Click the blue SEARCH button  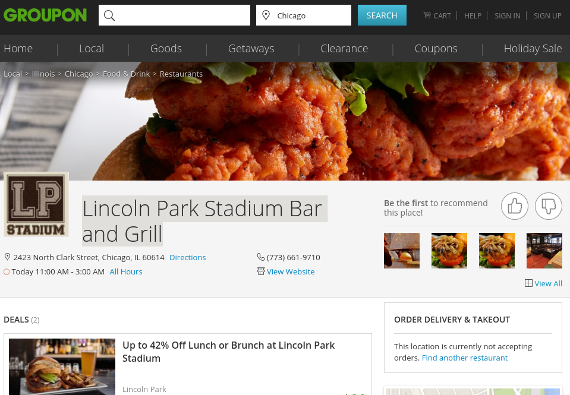click(382, 15)
